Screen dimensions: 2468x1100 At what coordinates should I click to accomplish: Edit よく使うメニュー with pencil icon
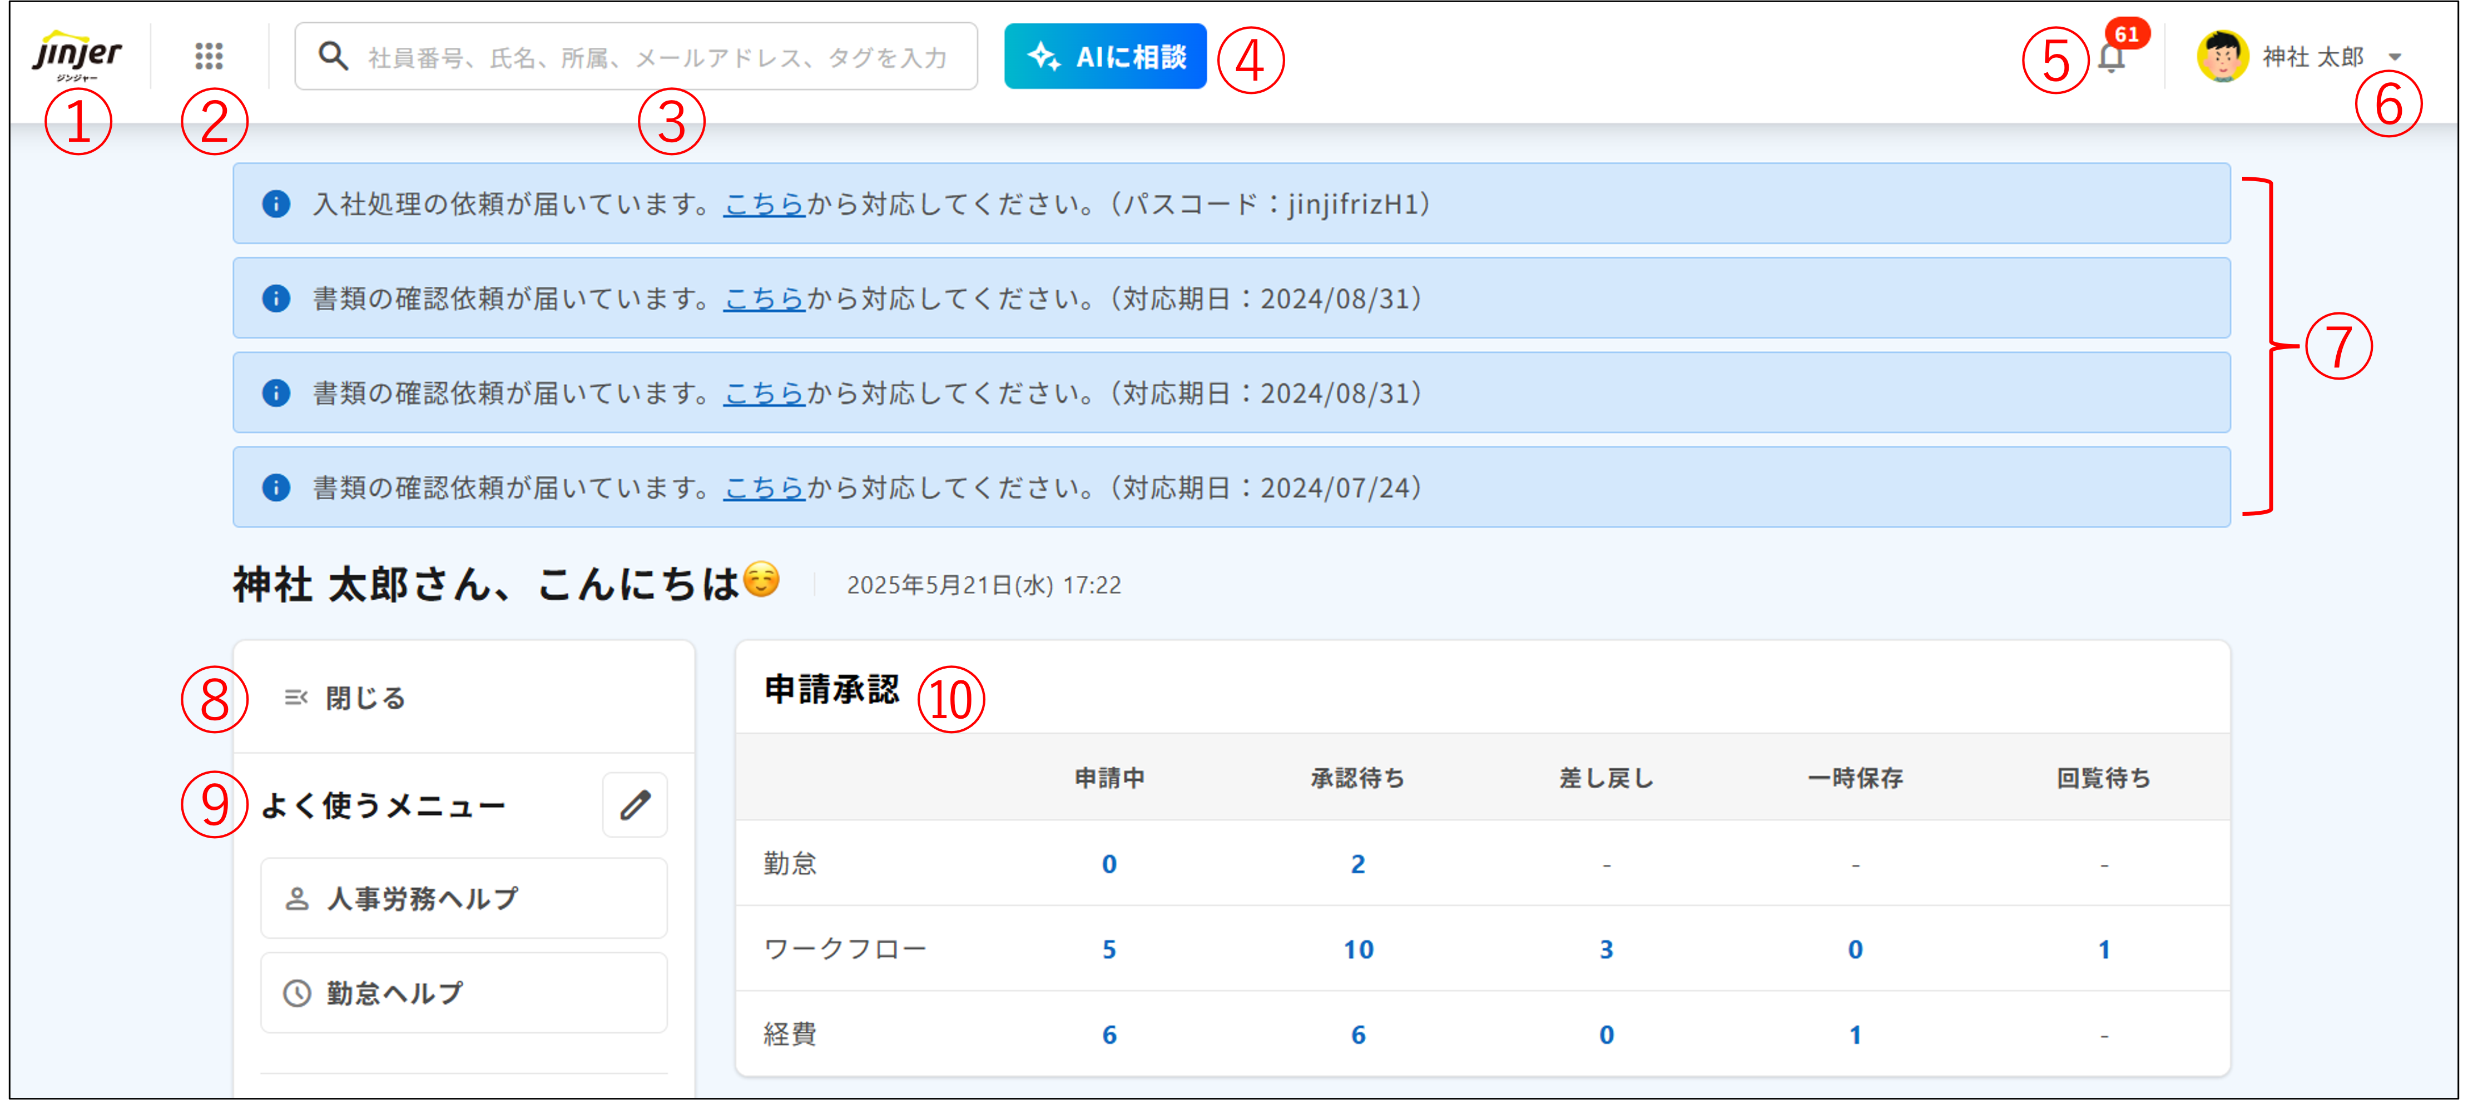click(635, 805)
